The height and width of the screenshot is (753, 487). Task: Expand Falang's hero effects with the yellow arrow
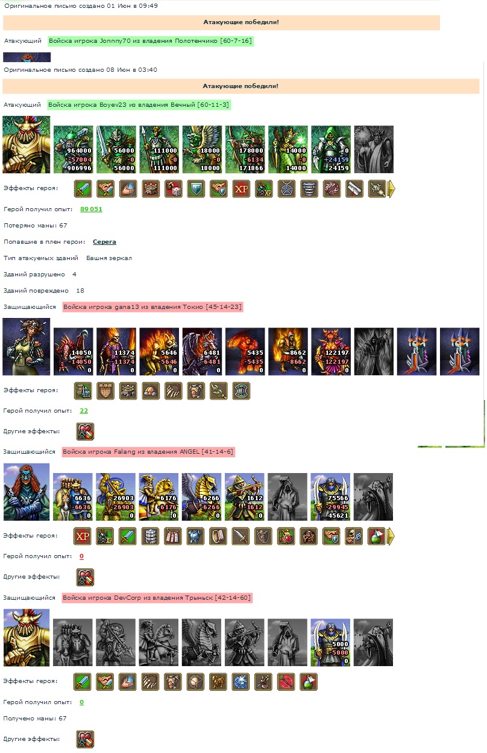pyautogui.click(x=391, y=536)
